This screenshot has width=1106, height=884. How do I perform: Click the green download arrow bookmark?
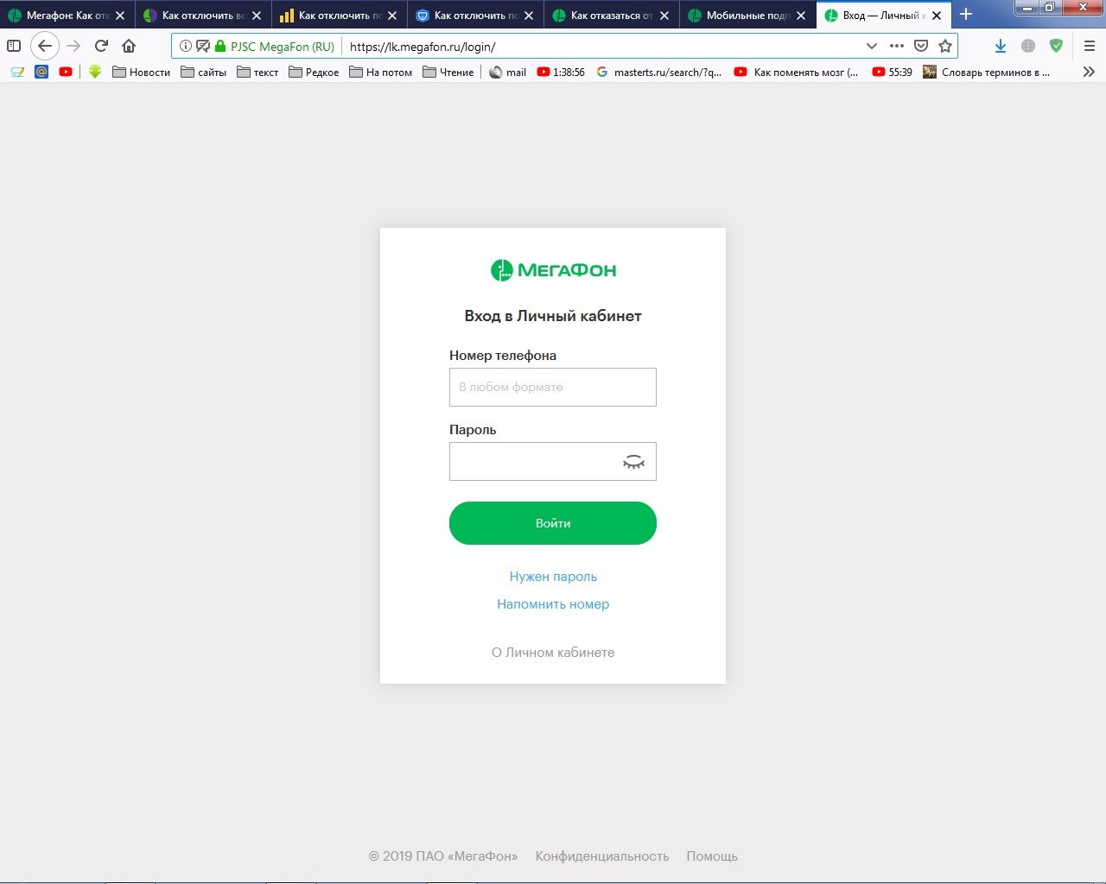click(x=95, y=73)
